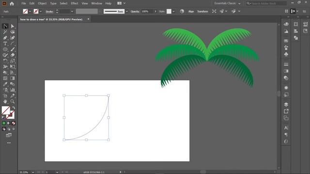This screenshot has width=310, height=174.
Task: Open the Window menu
Action: [97, 3]
